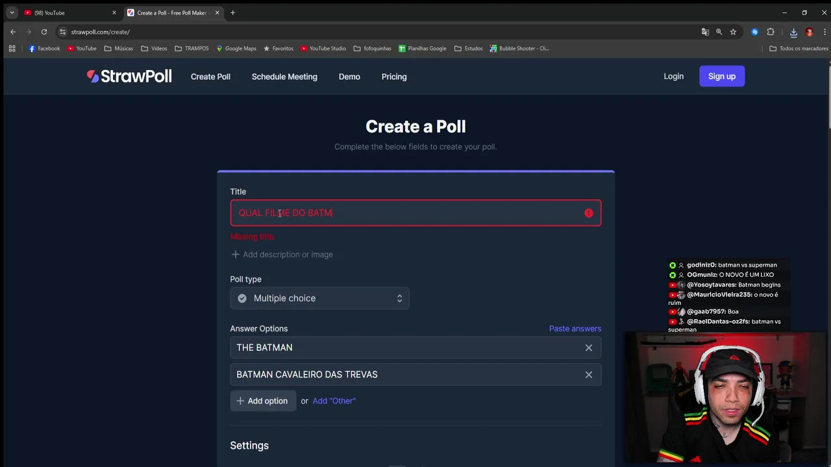Image resolution: width=831 pixels, height=467 pixels.
Task: Click the Settings heading
Action: [x=249, y=446]
